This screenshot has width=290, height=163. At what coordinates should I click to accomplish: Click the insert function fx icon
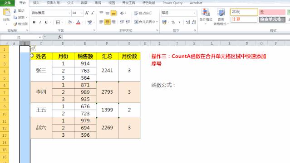pyautogui.click(x=59, y=37)
